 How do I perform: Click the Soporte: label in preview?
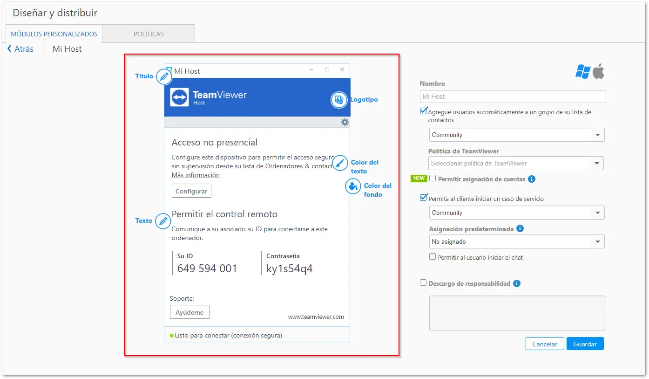182,299
